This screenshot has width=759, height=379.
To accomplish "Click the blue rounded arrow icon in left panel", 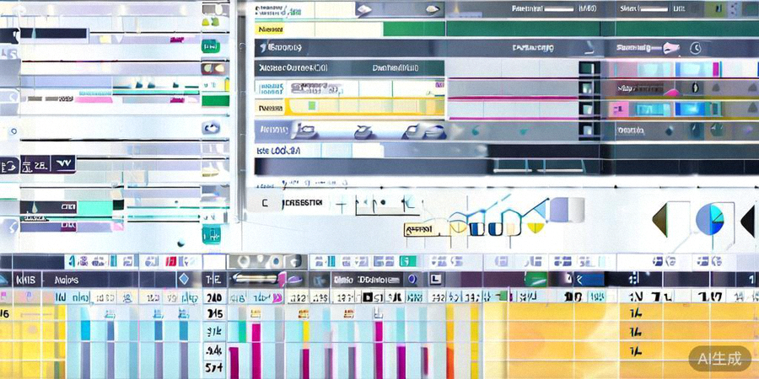I will coord(210,128).
